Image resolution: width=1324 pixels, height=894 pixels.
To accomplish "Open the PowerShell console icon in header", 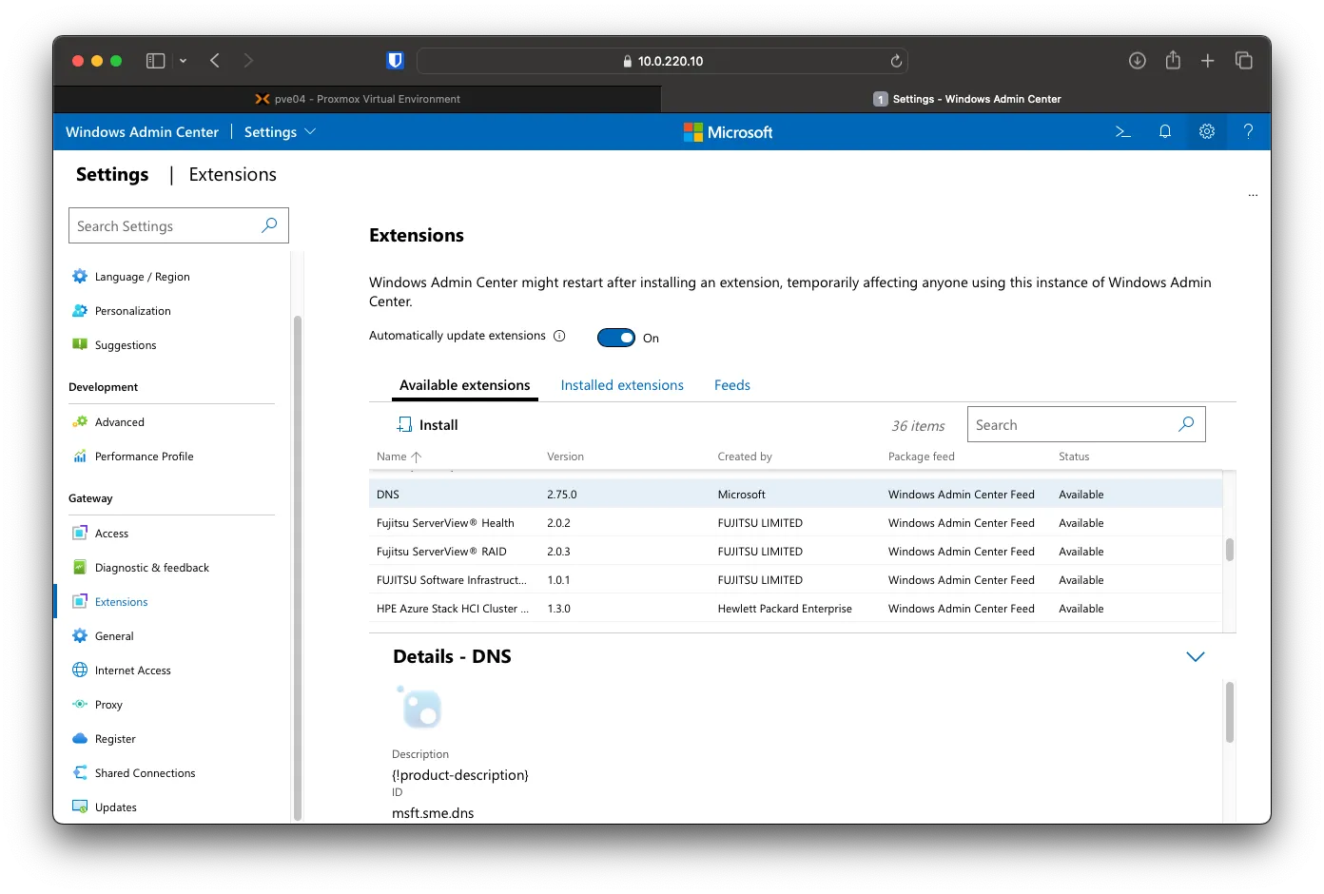I will tap(1123, 132).
